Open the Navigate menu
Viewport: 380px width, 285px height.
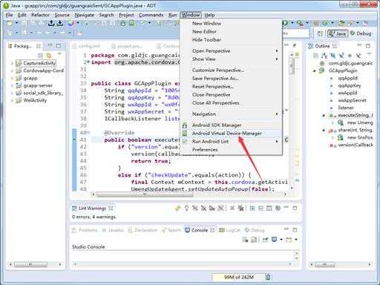click(85, 15)
